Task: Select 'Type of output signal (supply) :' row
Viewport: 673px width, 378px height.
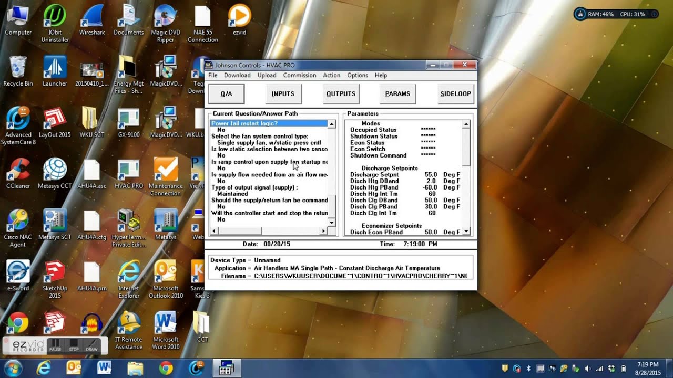Action: 254,187
